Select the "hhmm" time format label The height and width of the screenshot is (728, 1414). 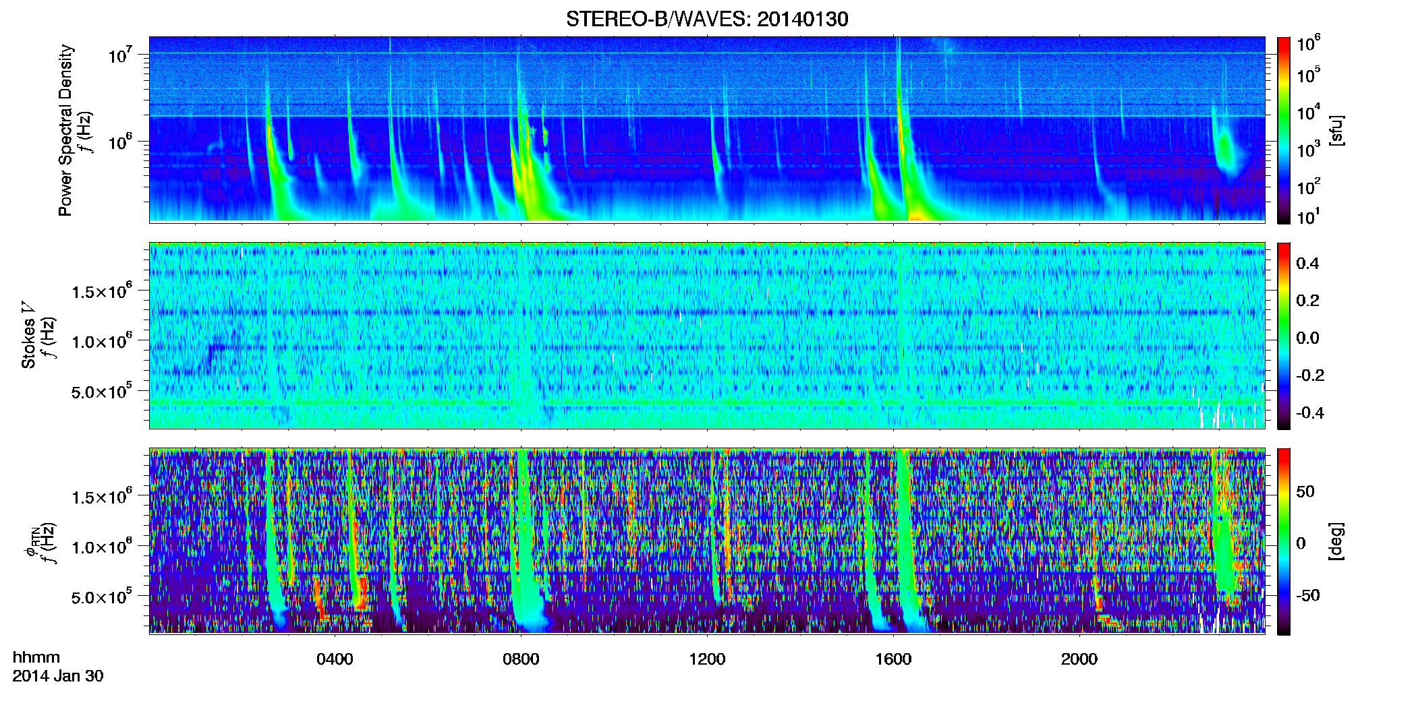(x=36, y=658)
